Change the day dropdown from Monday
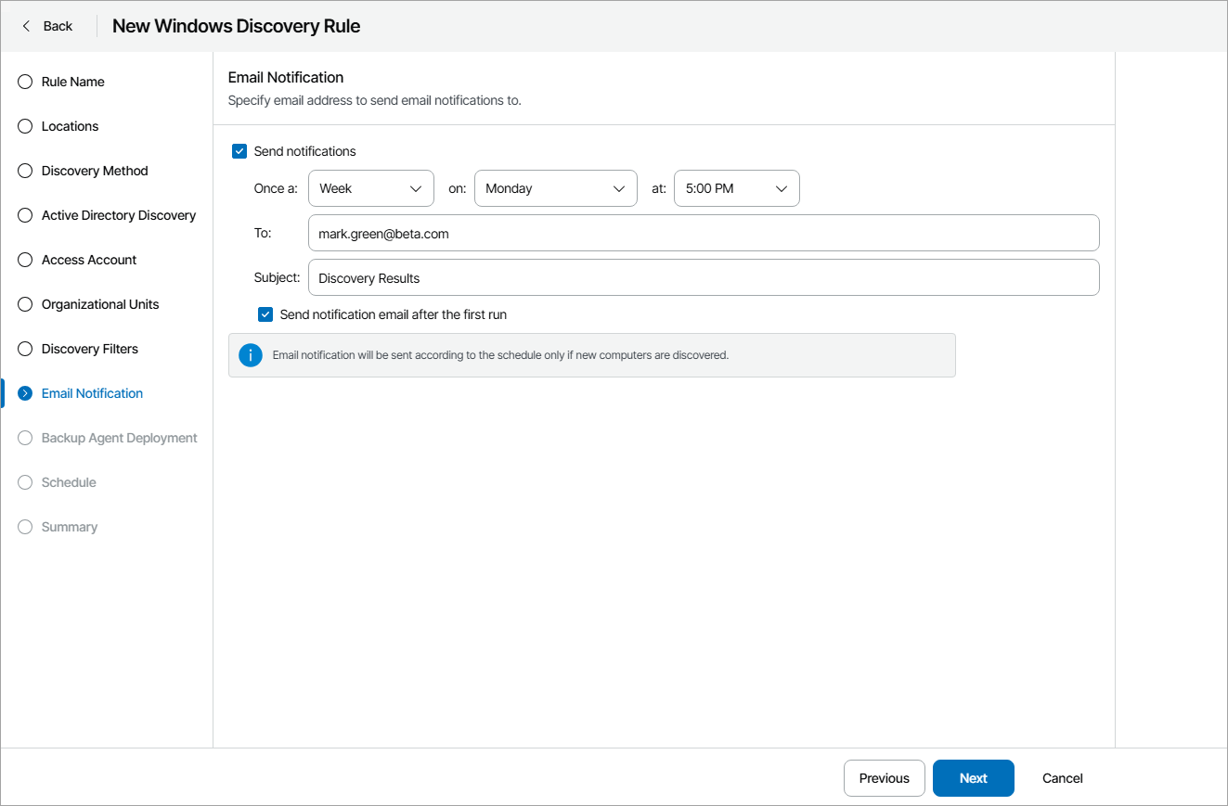 555,187
